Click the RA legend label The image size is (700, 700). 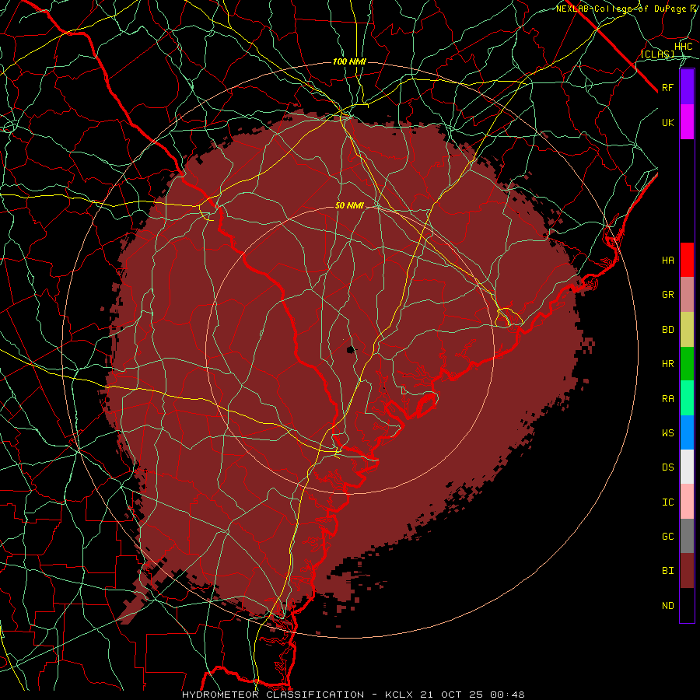point(668,399)
